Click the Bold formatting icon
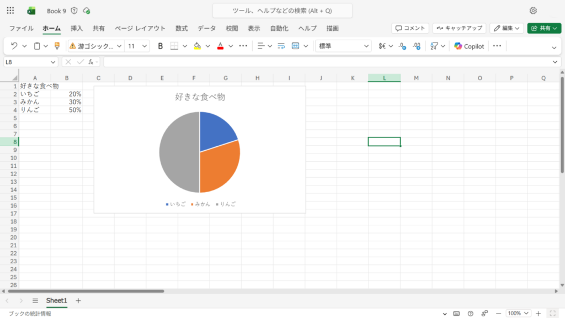Screen dimensions: 565x318 click(161, 46)
